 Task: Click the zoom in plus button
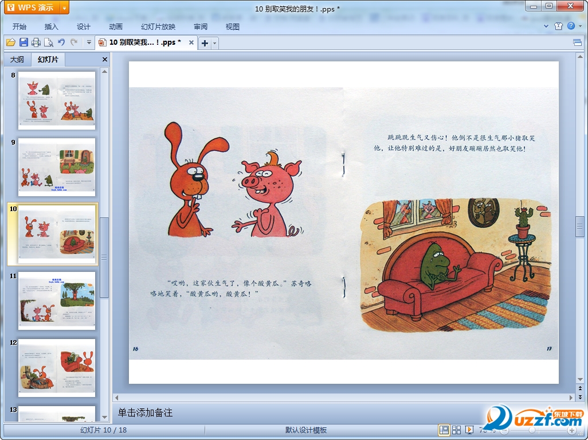pos(571,431)
